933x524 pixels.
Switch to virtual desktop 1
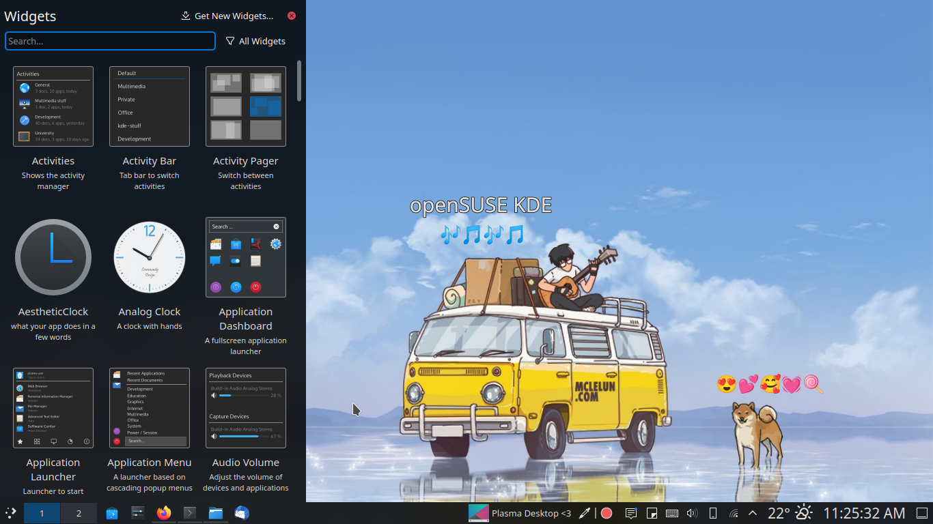point(42,513)
